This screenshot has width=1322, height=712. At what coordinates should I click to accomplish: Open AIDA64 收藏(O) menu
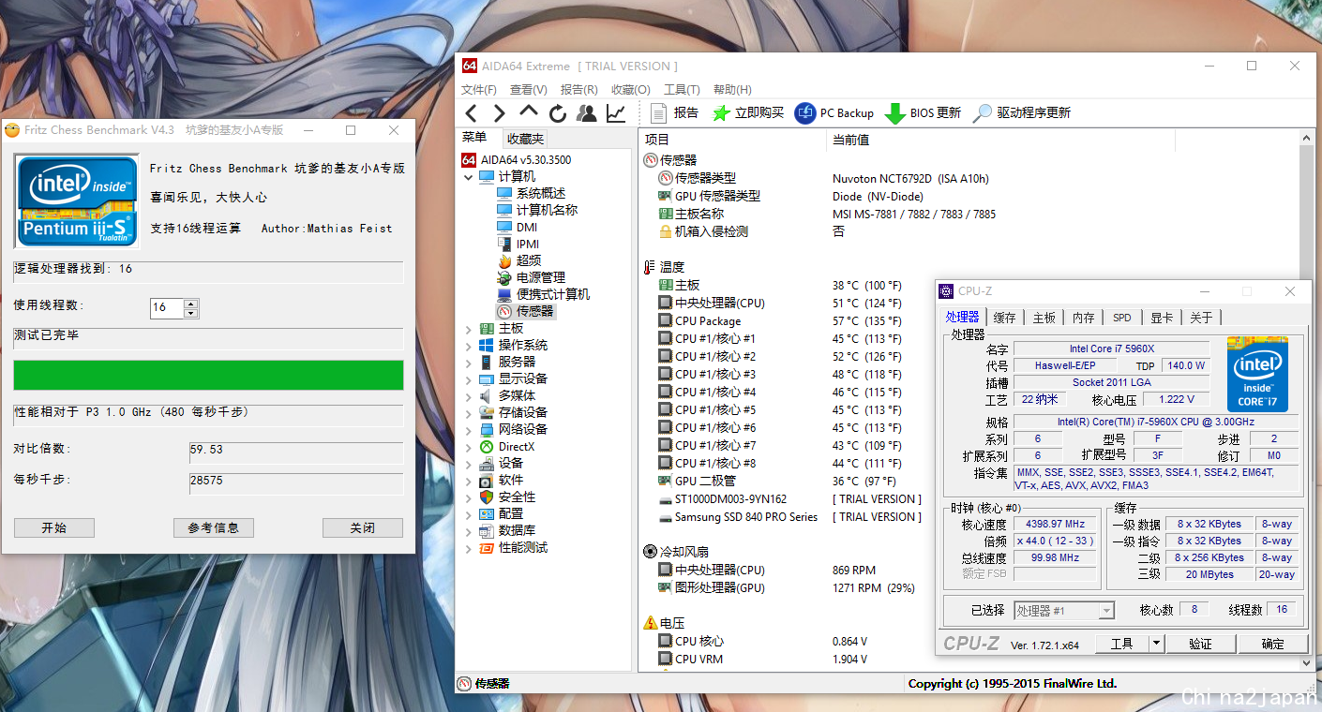click(x=630, y=90)
